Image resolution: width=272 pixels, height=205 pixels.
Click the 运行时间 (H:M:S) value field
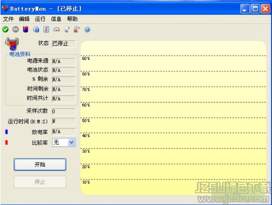(64, 121)
